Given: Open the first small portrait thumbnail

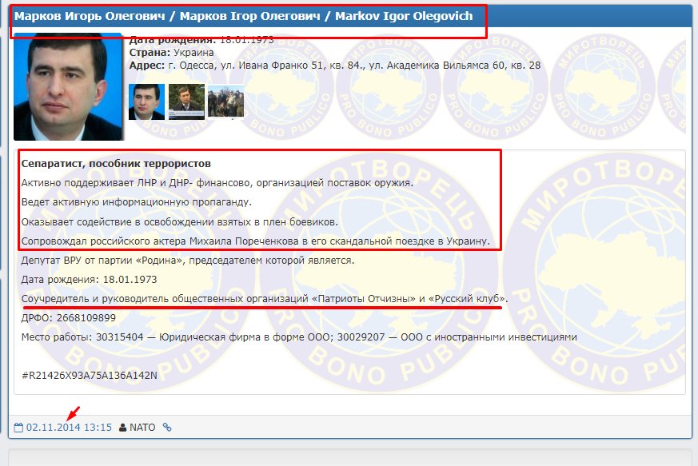Looking at the screenshot, I should (146, 102).
